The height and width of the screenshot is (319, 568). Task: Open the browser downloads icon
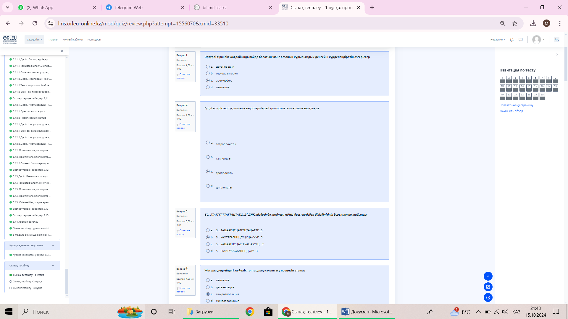[533, 24]
